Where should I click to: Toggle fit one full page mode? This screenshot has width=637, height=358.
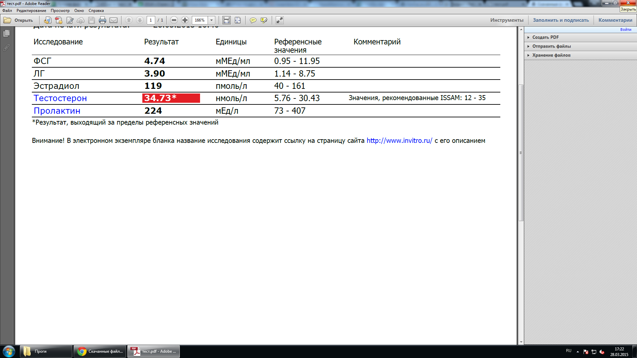(238, 20)
